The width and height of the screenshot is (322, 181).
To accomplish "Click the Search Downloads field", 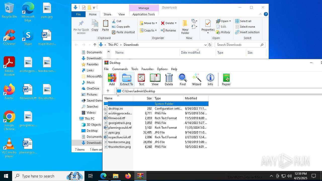I will coord(240,45).
